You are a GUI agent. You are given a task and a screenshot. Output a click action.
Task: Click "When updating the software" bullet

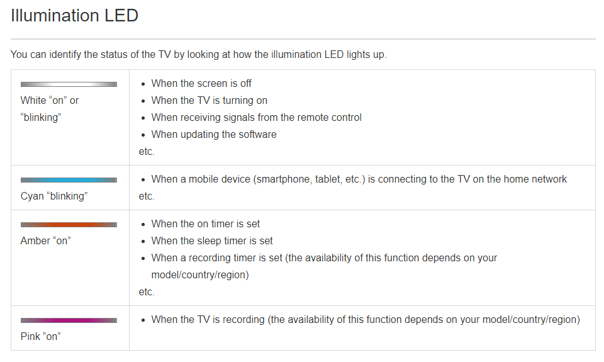pyautogui.click(x=214, y=134)
